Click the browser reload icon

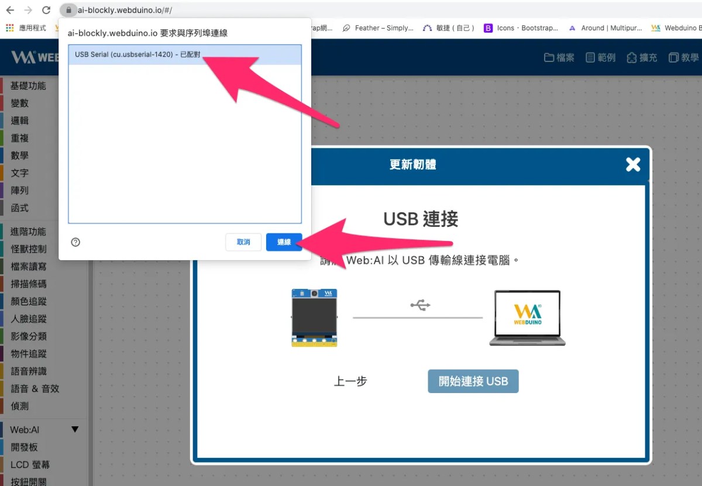click(x=46, y=10)
